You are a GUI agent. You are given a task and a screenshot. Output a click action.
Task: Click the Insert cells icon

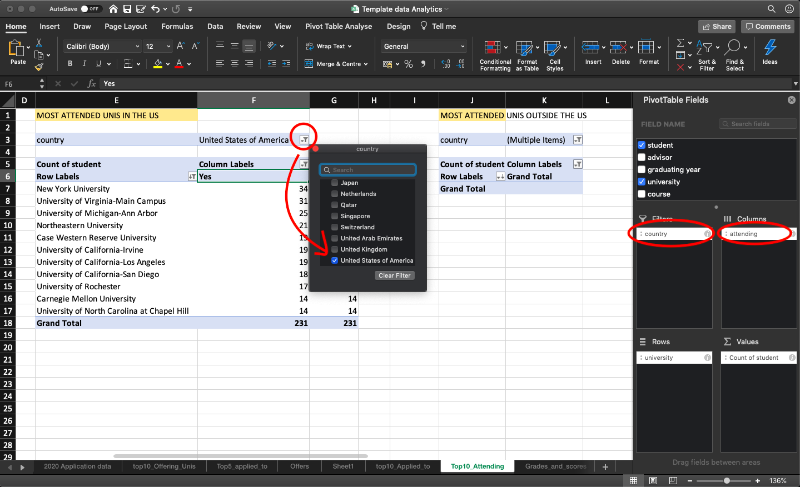point(590,47)
